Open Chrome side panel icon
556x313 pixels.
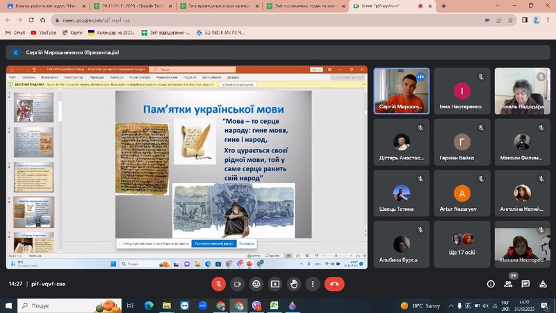[525, 20]
